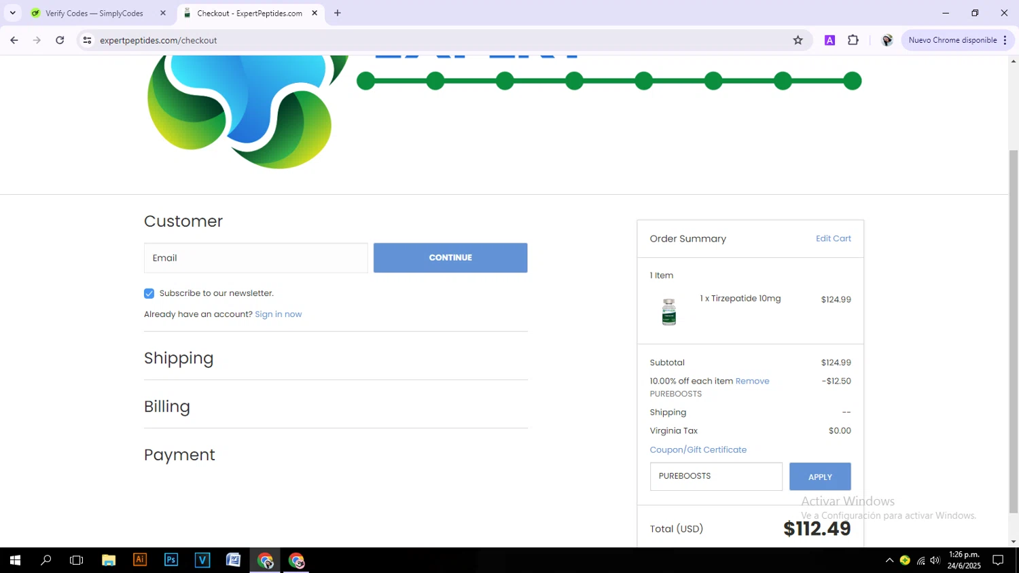Switch to Verify Codes — SimplyCodes tab
Screen dimensions: 1019x573
click(x=94, y=13)
